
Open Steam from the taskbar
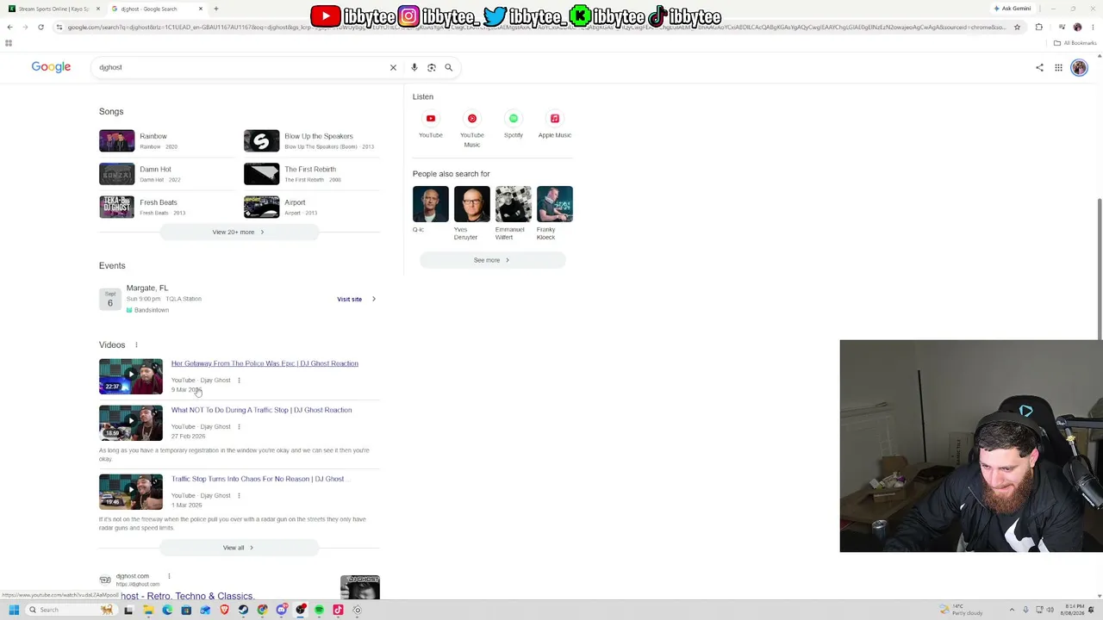pos(243,610)
